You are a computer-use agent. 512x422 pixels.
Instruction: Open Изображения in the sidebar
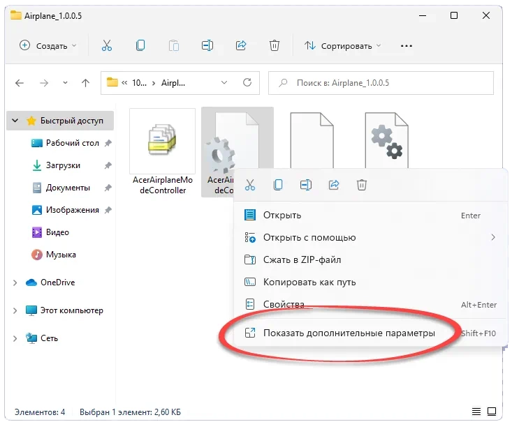coord(72,210)
